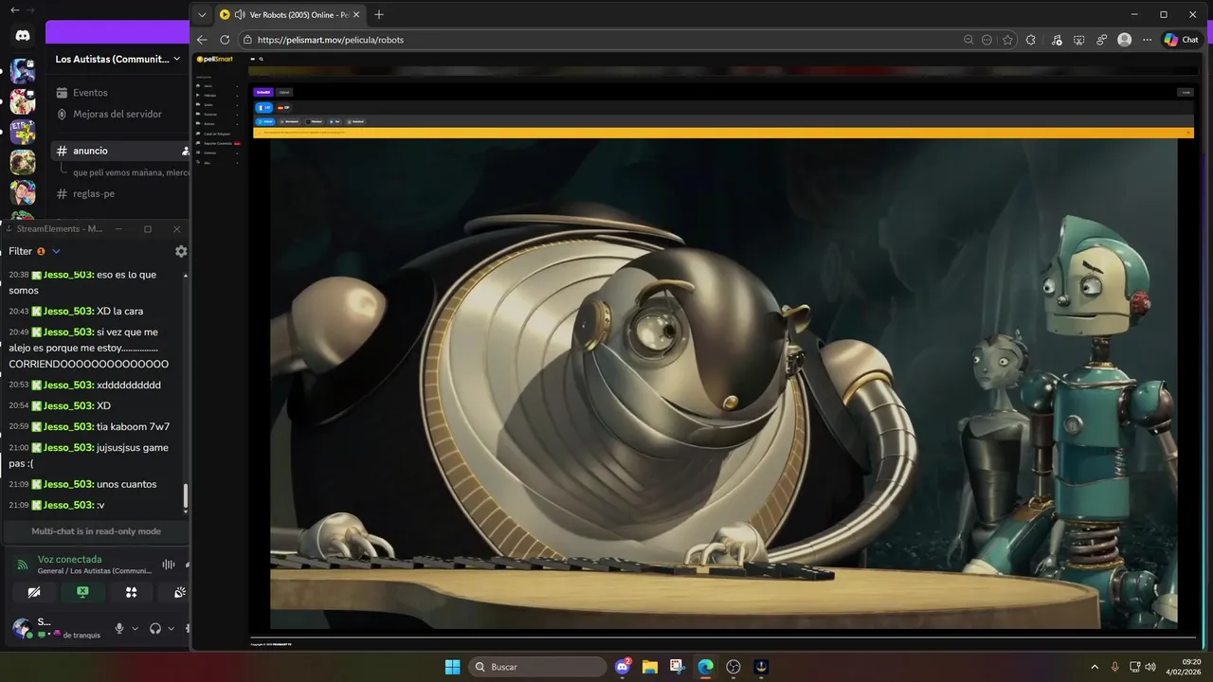The width and height of the screenshot is (1213, 682).
Task: Open the first server avatar in Discord sidebar
Action: [x=23, y=72]
